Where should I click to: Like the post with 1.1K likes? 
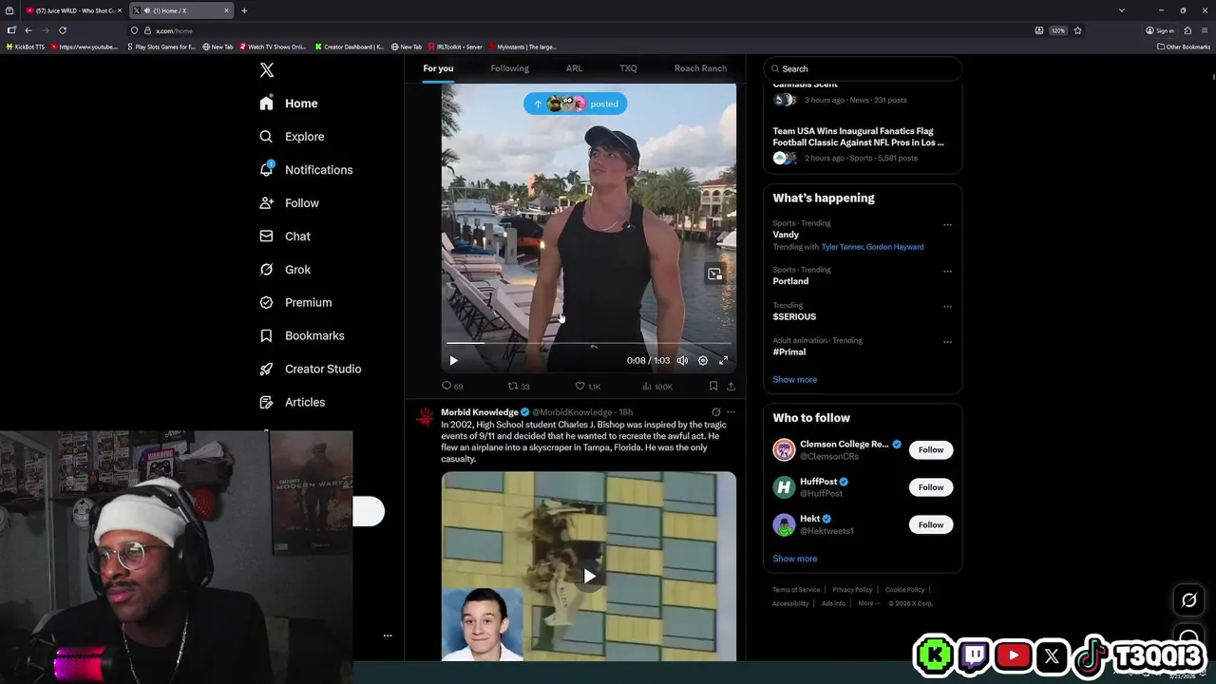point(588,387)
